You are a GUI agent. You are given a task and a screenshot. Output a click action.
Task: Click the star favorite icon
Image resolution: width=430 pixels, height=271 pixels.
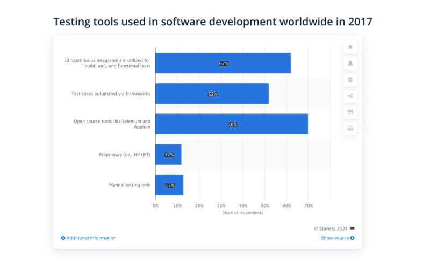350,47
